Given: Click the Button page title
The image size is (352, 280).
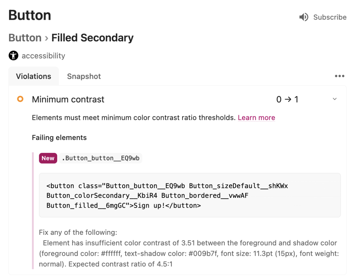Looking at the screenshot, I should click(x=29, y=15).
